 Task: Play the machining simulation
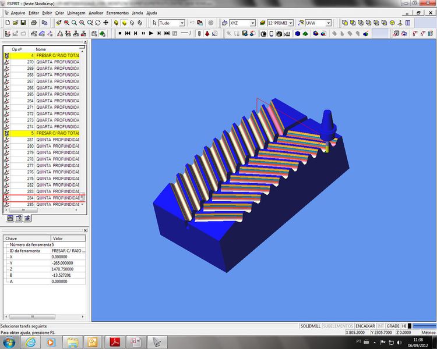[151, 33]
